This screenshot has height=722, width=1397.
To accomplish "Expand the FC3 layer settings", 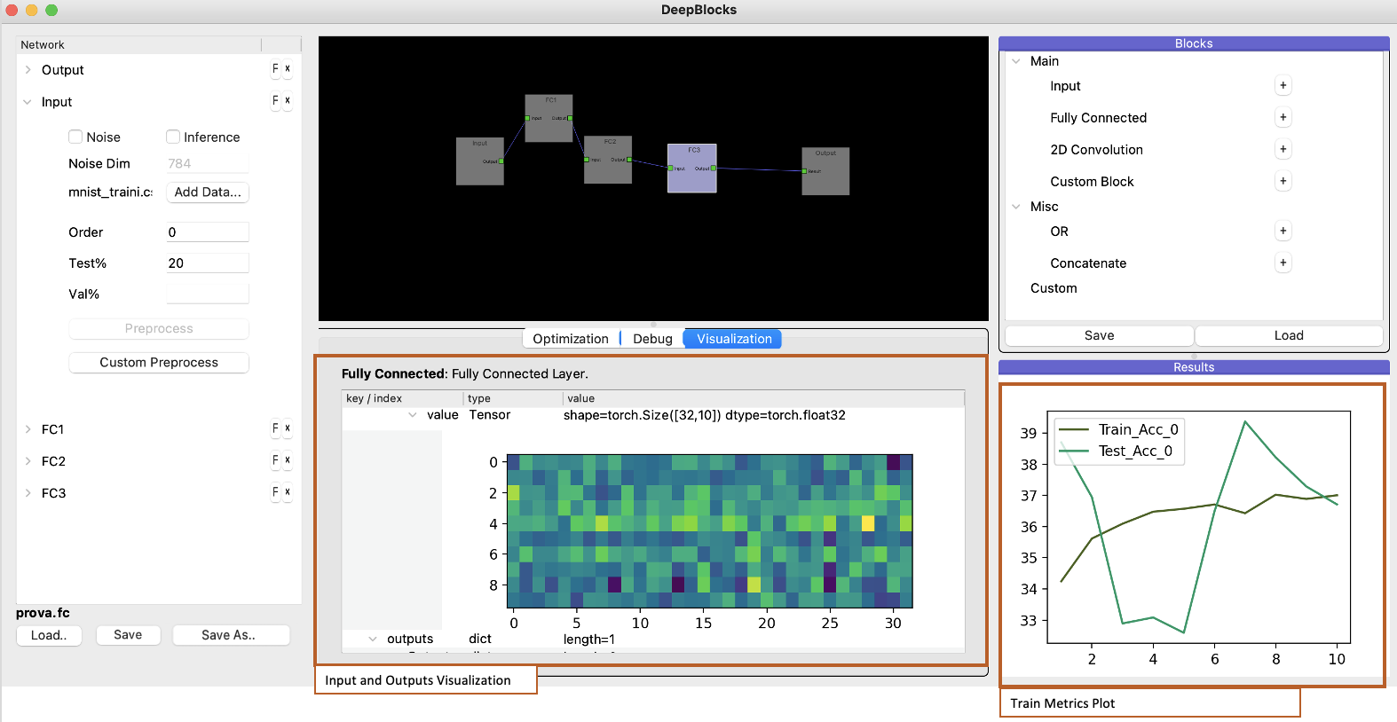I will click(x=28, y=493).
